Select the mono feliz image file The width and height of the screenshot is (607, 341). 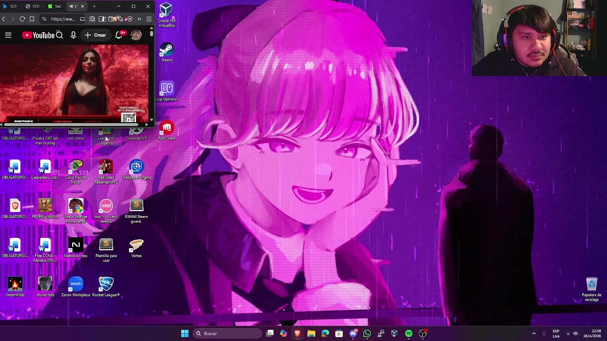pyautogui.click(x=46, y=287)
